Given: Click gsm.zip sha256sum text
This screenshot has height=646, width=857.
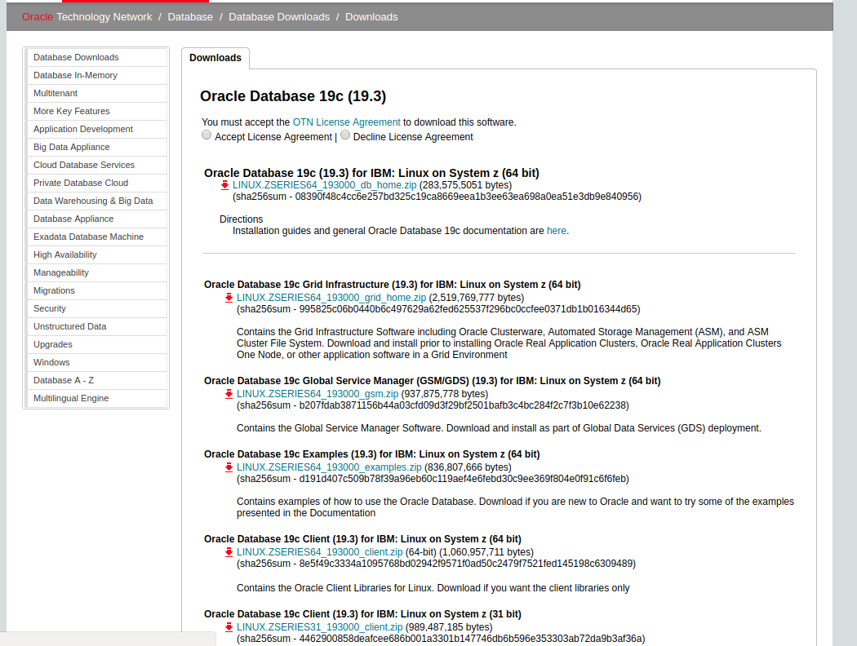Looking at the screenshot, I should [433, 405].
